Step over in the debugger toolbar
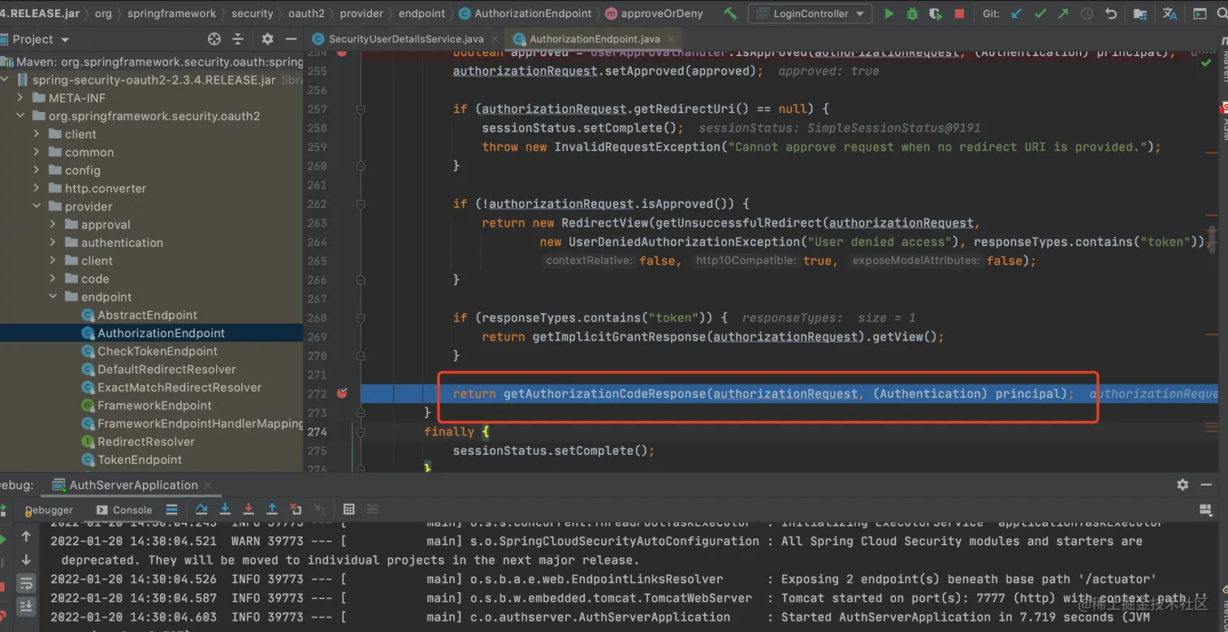The height and width of the screenshot is (632, 1228). click(201, 509)
